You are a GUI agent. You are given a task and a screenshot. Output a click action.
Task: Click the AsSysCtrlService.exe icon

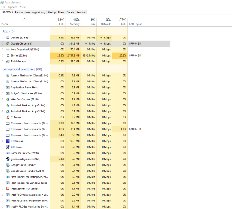(x=8, y=93)
